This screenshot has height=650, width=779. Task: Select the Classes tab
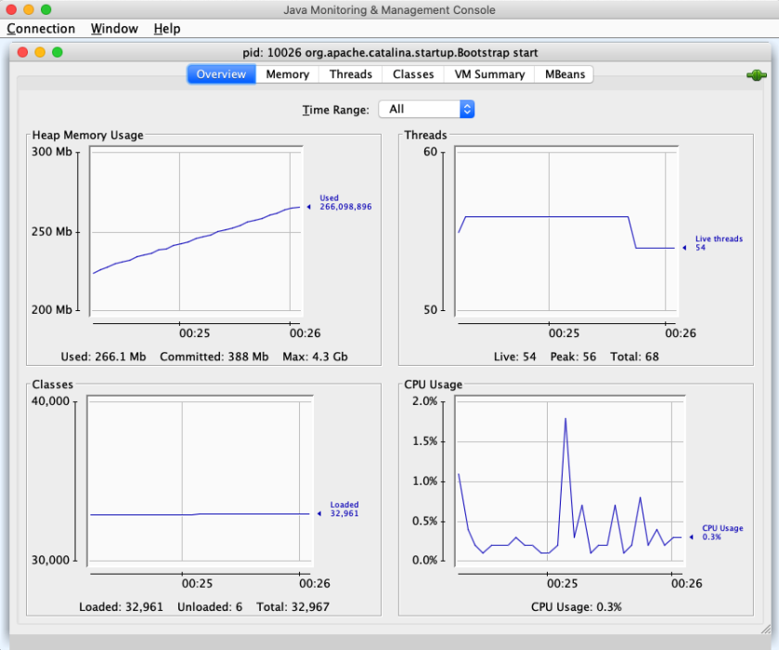412,74
